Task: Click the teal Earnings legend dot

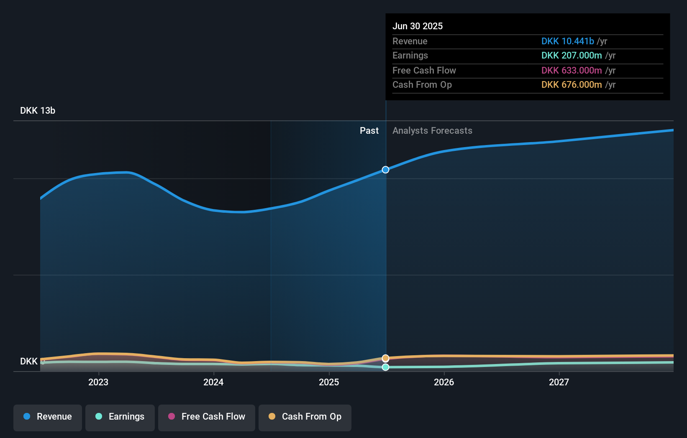Action: tap(98, 417)
